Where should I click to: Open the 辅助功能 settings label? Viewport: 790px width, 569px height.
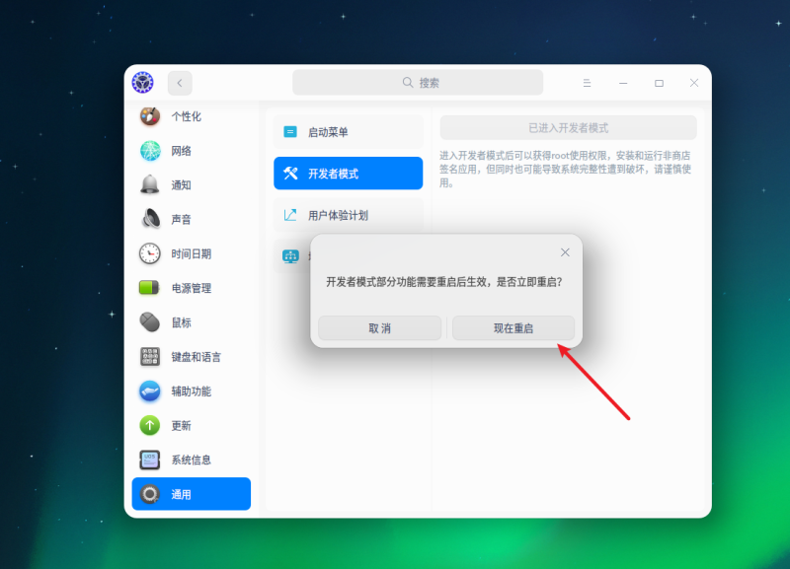coord(192,391)
